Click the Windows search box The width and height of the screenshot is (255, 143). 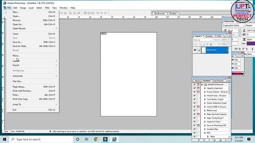tap(41, 139)
